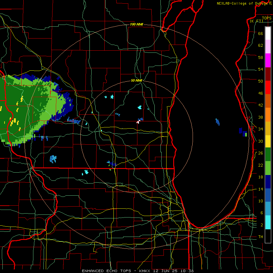
Task: Click the '54' legend value
Action: click(261, 69)
